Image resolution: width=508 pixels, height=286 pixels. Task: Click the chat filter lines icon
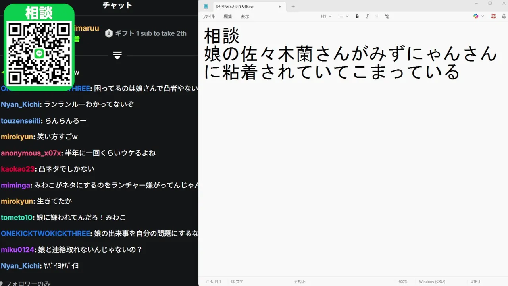pyautogui.click(x=117, y=55)
